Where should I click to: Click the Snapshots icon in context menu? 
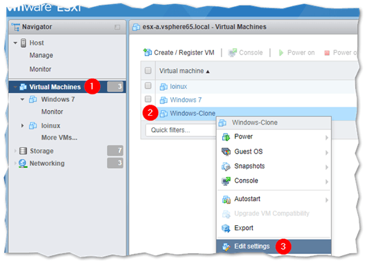(x=226, y=167)
